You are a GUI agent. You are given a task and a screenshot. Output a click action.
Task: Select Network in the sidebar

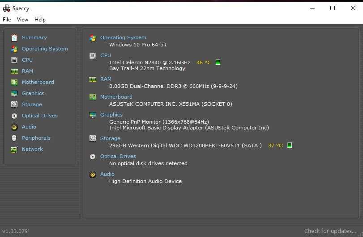point(32,149)
